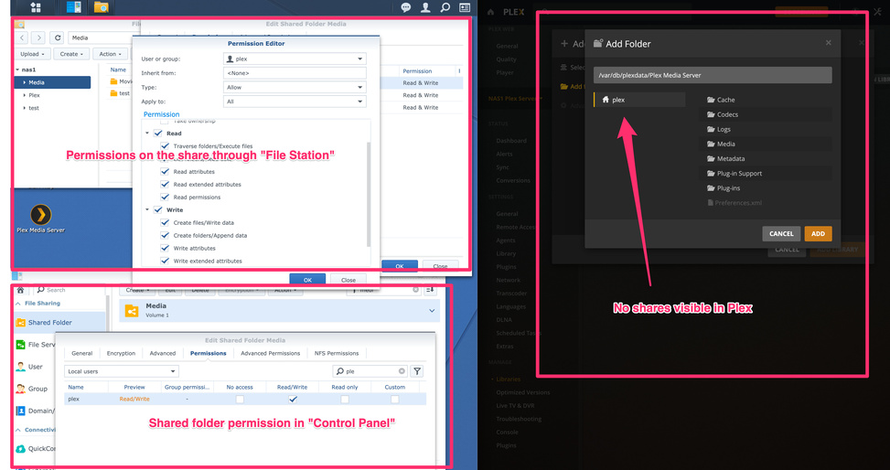890x470 pixels.
Task: Collapse the nas1 tree root
Action: tap(17, 69)
